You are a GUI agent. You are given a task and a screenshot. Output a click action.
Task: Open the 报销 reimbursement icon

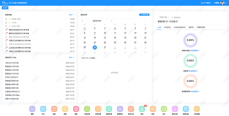(x=65, y=109)
